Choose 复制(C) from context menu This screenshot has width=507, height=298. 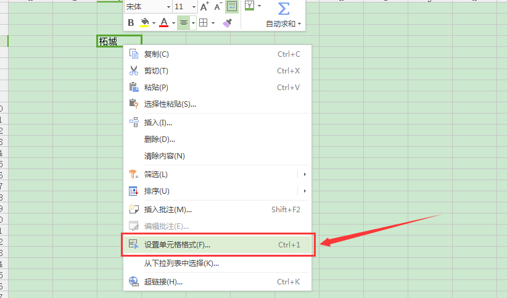pos(217,54)
